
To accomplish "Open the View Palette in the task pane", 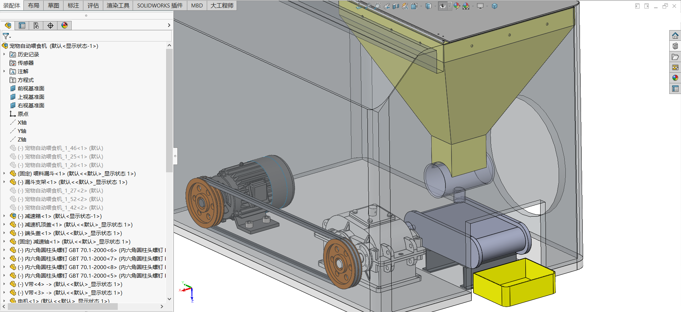I will pos(675,67).
